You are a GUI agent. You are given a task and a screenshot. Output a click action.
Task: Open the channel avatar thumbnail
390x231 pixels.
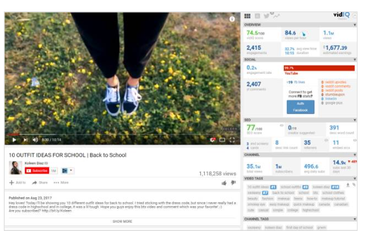click(15, 167)
